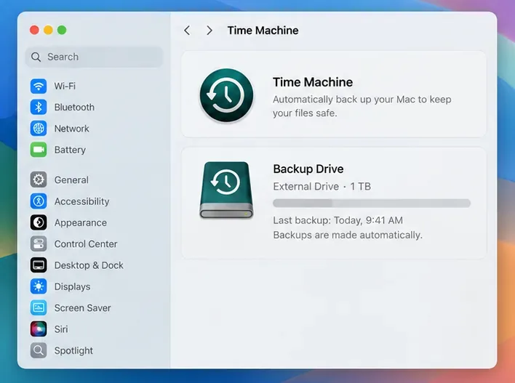Open the Spotlight sidebar label
Screen dimensions: 515x383
[x=73, y=351]
